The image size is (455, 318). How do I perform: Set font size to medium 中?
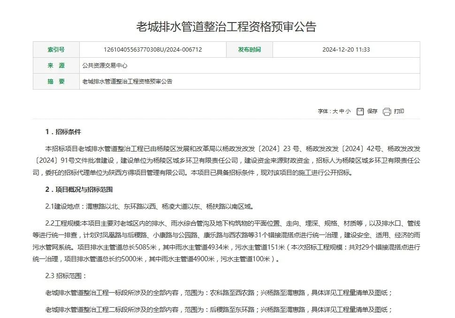(x=341, y=112)
